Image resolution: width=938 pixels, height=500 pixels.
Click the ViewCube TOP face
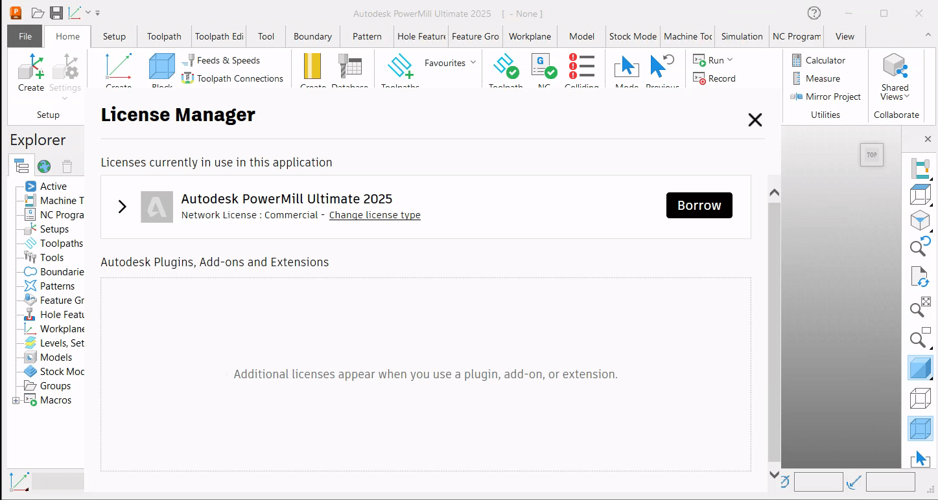tap(872, 155)
